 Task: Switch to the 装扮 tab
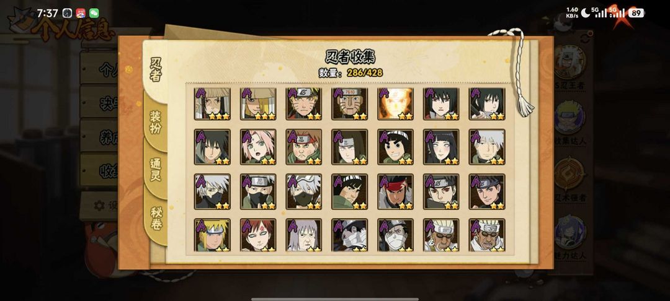(x=155, y=123)
